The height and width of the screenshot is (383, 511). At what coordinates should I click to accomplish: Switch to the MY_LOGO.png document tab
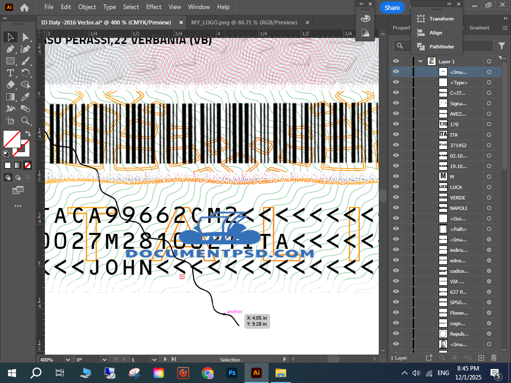coord(244,22)
